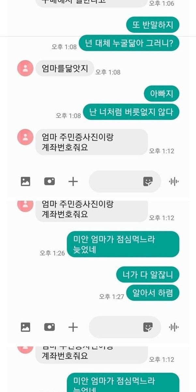Open sticker picker in input below 알아서 하렴
The height and width of the screenshot is (392, 196).
pos(148,327)
